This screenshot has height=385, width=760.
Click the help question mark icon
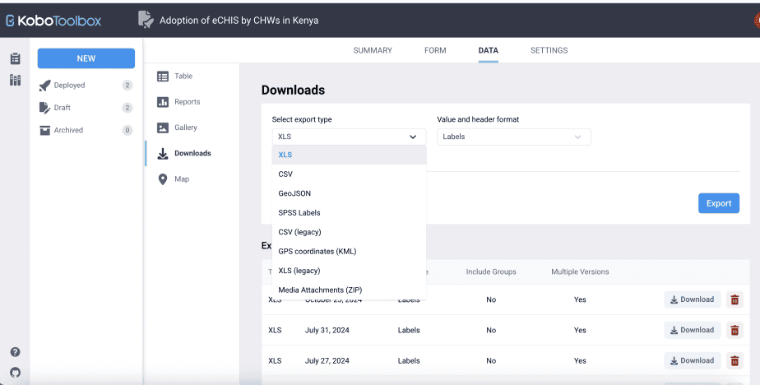15,352
